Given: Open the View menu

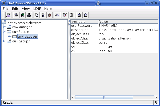Looking at the screenshot, I should pos(26,9).
